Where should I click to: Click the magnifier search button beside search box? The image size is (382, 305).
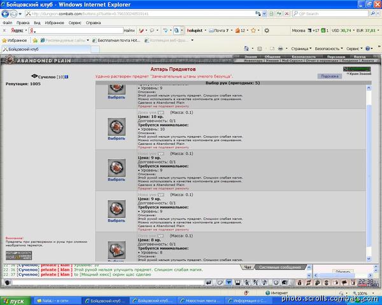point(372,13)
